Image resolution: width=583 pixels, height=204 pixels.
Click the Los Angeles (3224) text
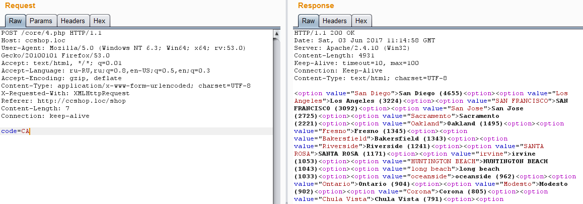[x=367, y=101]
